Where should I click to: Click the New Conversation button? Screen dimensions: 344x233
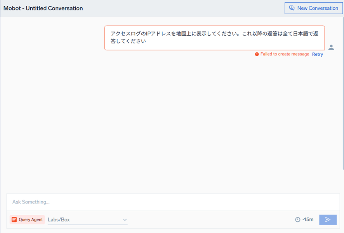[x=313, y=8]
